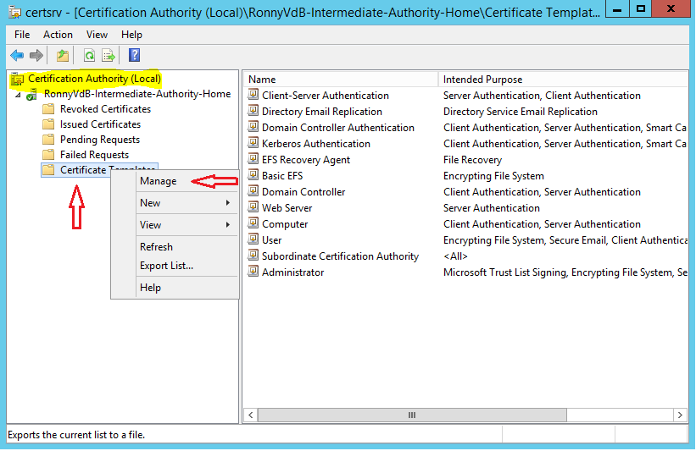Select the Issued Certificates tree item
This screenshot has width=696, height=451.
[x=100, y=124]
